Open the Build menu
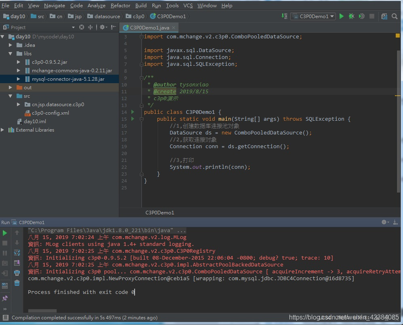Image resolution: width=403 pixels, height=325 pixels. (x=141, y=5)
